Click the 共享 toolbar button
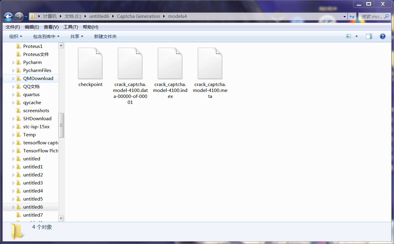 coord(77,36)
